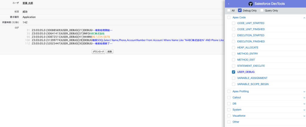Uncheck the USER_DEBUG checkbox
306x127 pixels.
click(233, 72)
